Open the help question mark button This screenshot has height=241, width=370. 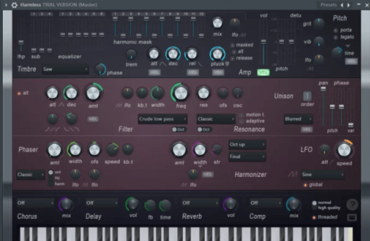point(352,205)
